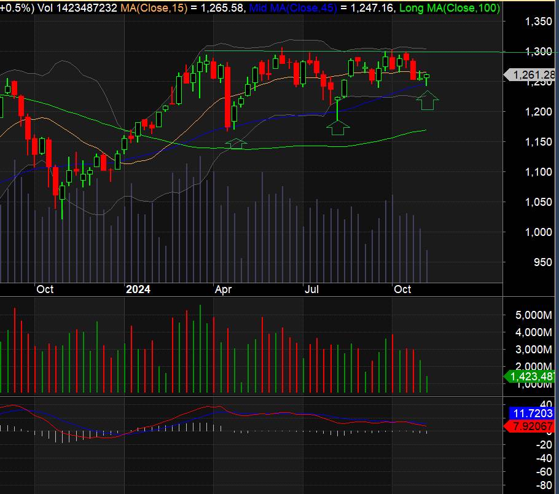Image resolution: width=559 pixels, height=494 pixels.
Task: Click the 1,350 price axis label
Action: tap(538, 22)
